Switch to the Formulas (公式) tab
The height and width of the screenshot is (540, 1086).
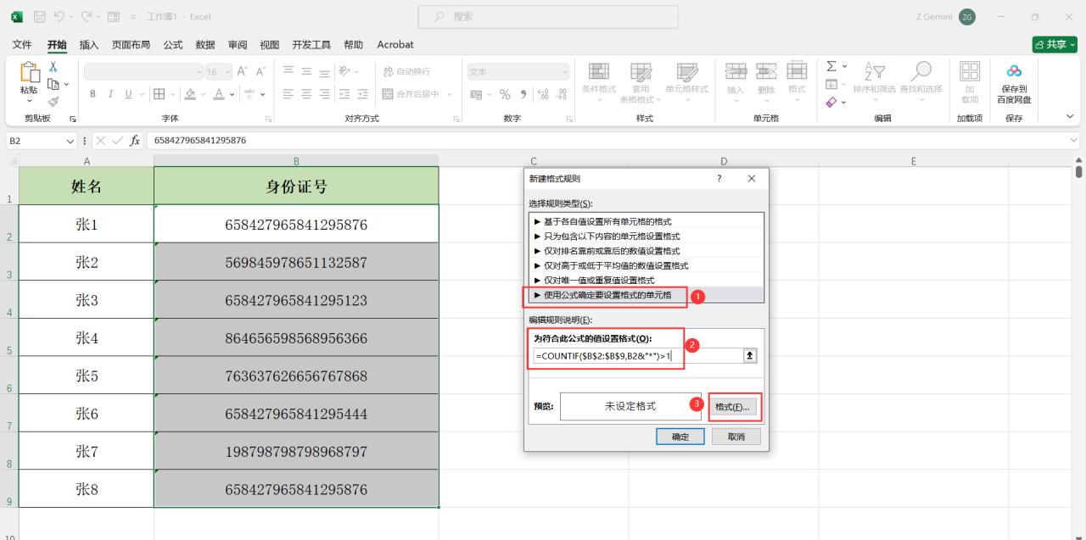coord(172,44)
